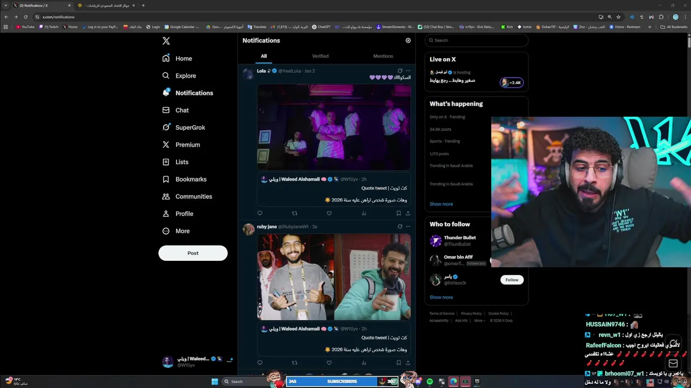The width and height of the screenshot is (691, 388).
Task: Repost Lola's post
Action: tap(294, 213)
